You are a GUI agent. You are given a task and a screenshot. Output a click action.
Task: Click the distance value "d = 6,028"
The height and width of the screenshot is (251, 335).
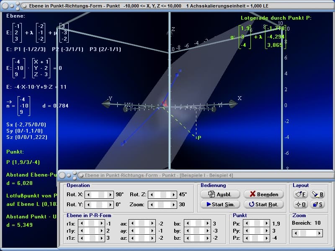click(19, 183)
